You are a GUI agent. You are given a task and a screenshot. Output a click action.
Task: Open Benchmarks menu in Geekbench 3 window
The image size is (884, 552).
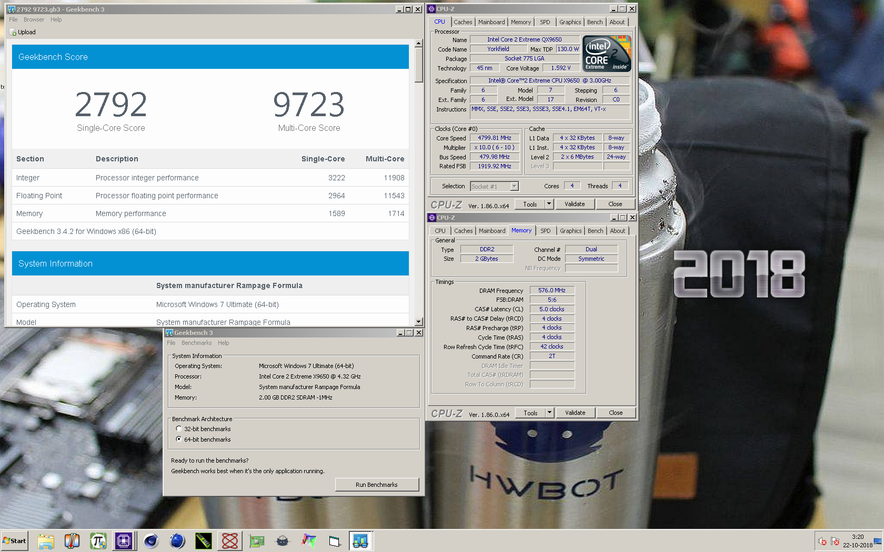point(196,343)
